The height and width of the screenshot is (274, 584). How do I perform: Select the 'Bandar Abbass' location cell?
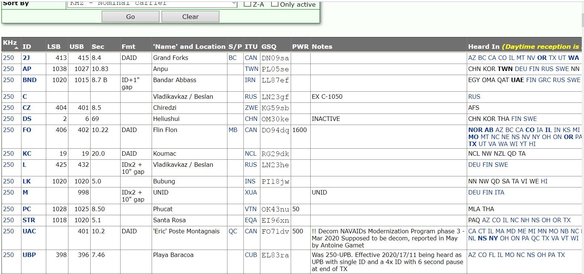coord(189,83)
